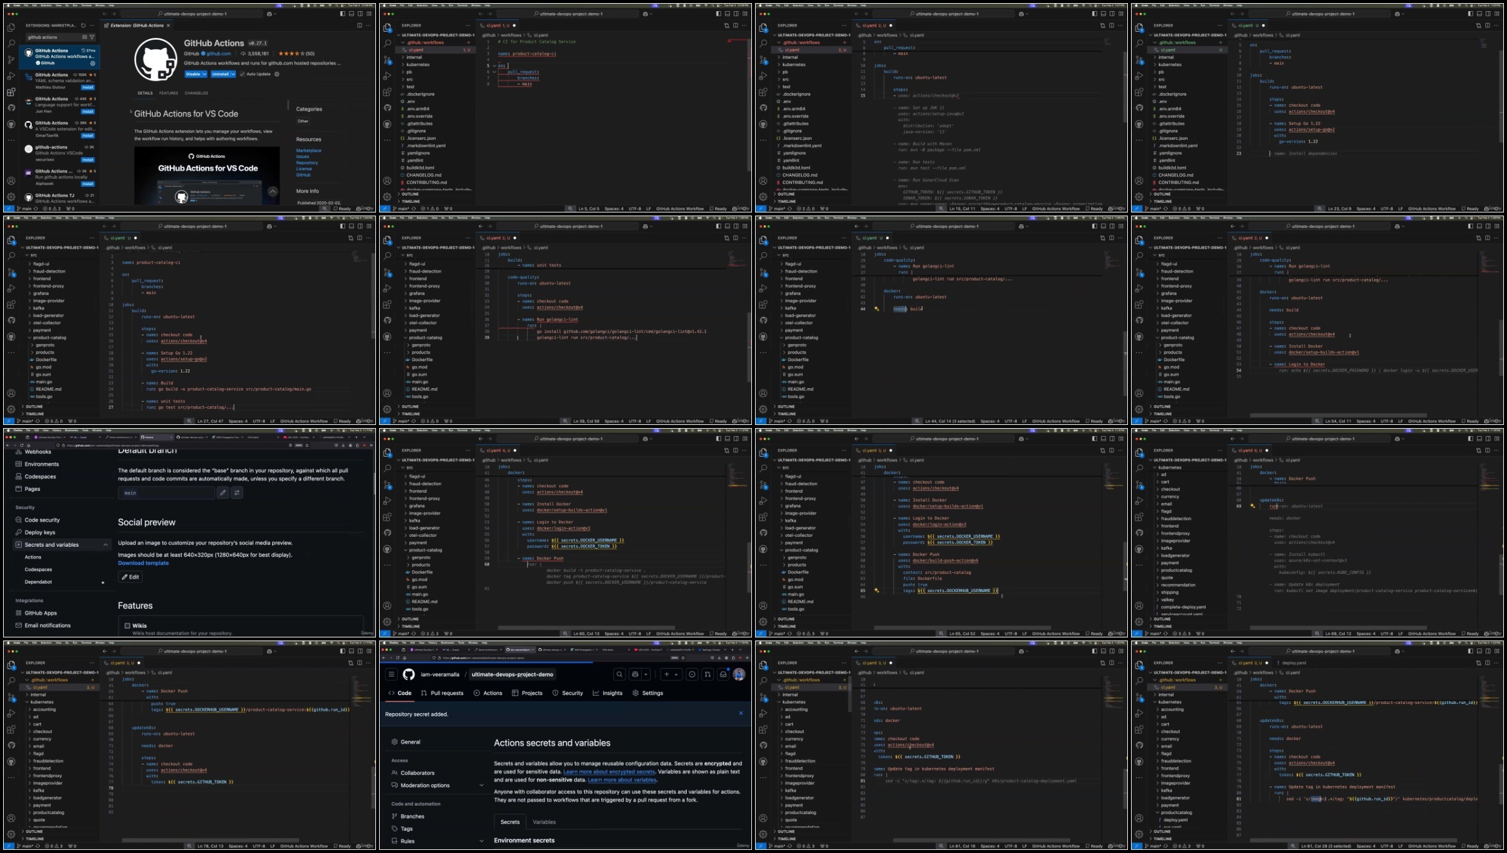Screen dimensions: 1507x853
Task: Open the notifications inbox icon in the GitHub header
Action: (723, 674)
